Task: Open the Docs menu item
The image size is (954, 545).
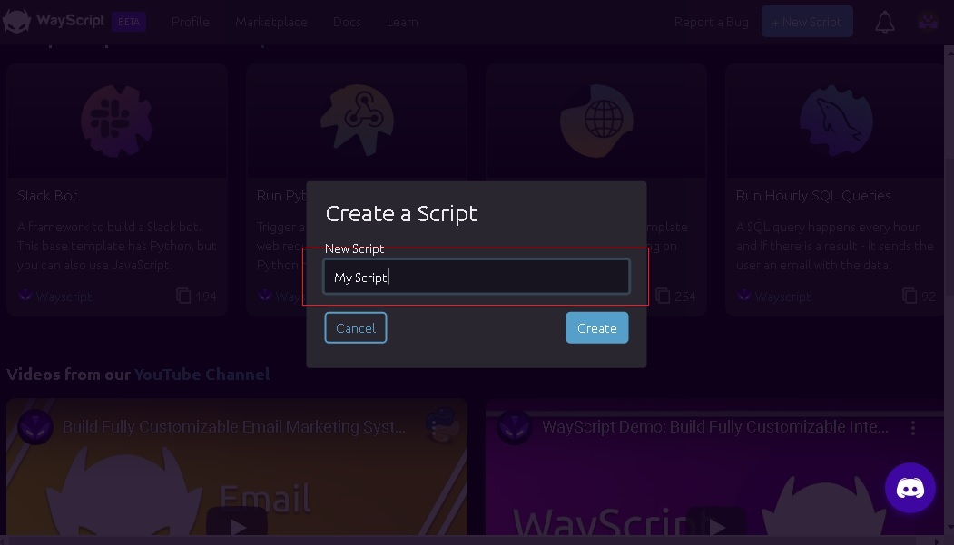Action: [347, 22]
